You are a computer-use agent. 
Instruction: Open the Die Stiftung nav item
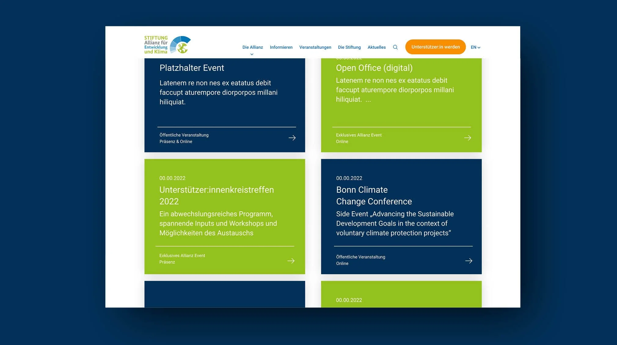349,47
